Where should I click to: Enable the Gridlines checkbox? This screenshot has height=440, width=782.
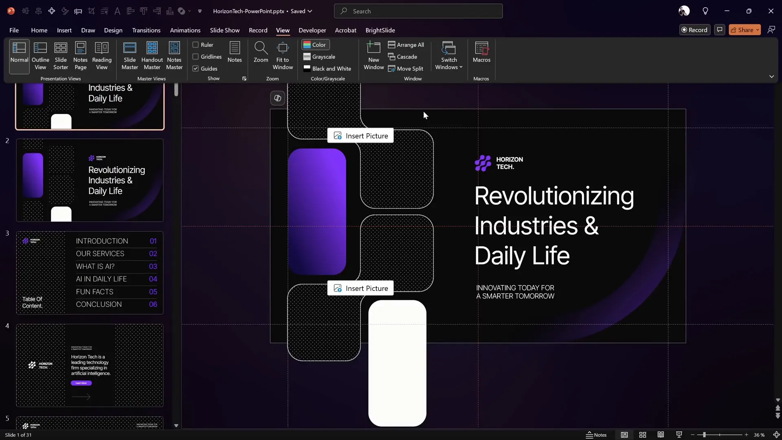click(x=196, y=57)
